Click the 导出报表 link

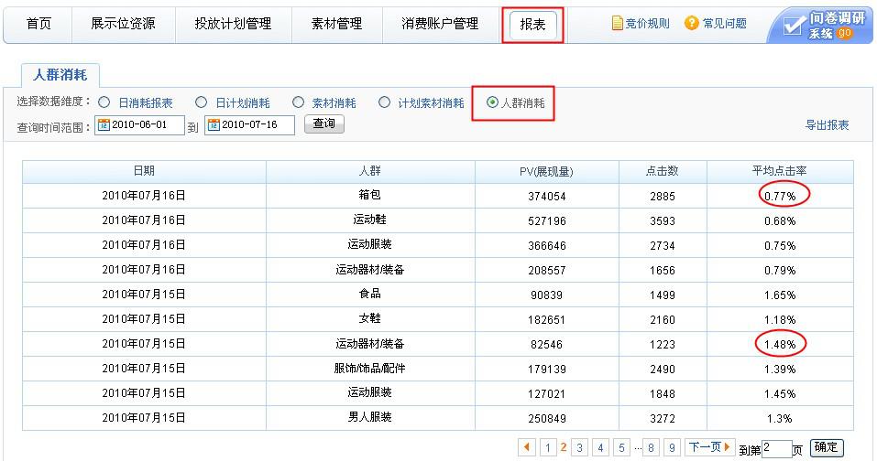827,125
